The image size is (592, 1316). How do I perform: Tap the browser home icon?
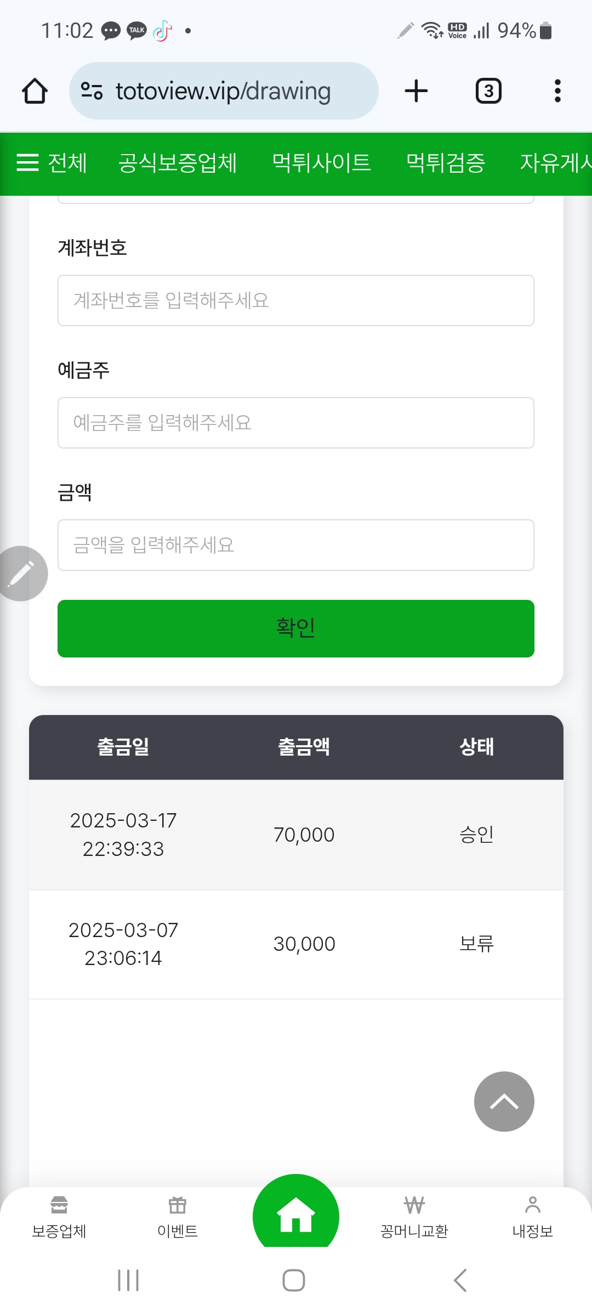35,91
